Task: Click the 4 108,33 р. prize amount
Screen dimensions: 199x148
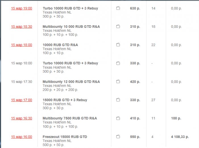Action: 180,137
